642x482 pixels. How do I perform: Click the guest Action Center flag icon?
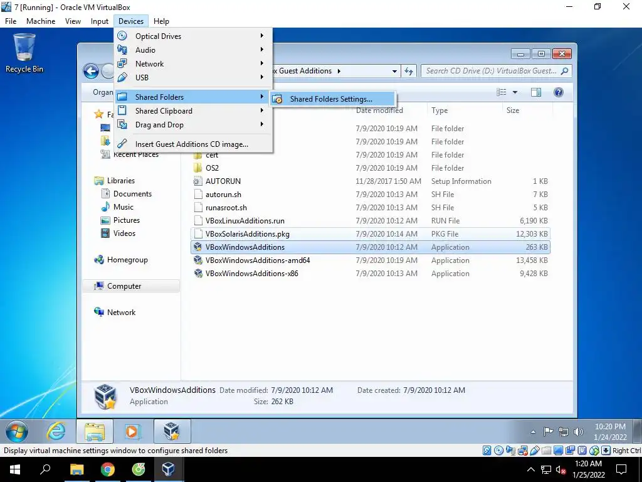[x=548, y=432]
